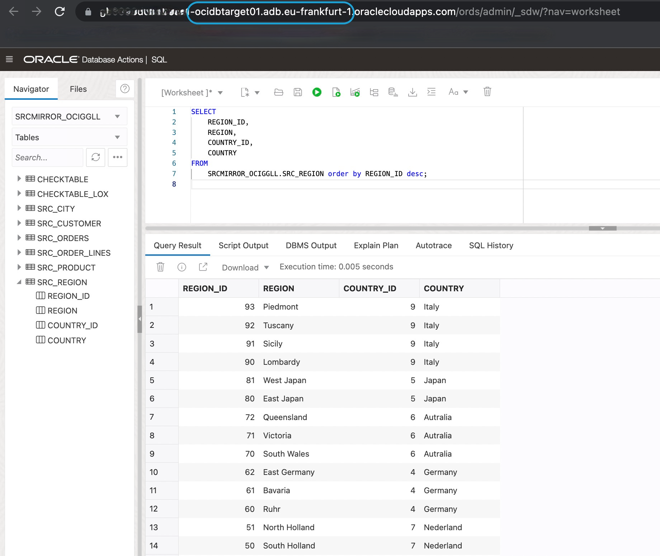Open the hamburger menu in Oracle header
660x556 pixels.
pos(10,59)
